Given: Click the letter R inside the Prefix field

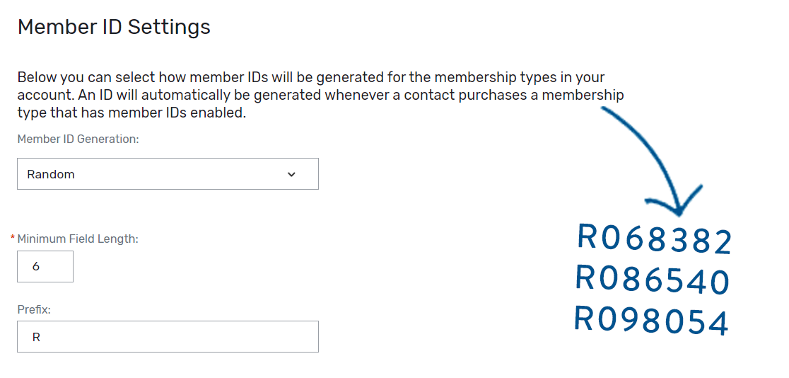Looking at the screenshot, I should 36,337.
